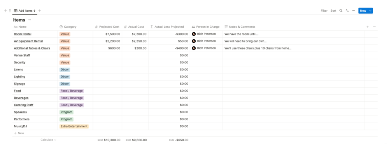Open the Sort menu
This screenshot has width=391, height=144.
tap(333, 11)
